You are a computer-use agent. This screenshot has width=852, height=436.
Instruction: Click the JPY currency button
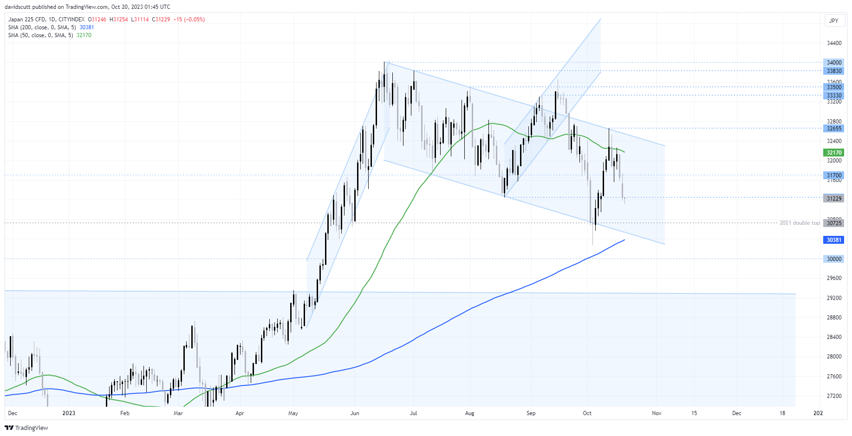coord(834,20)
